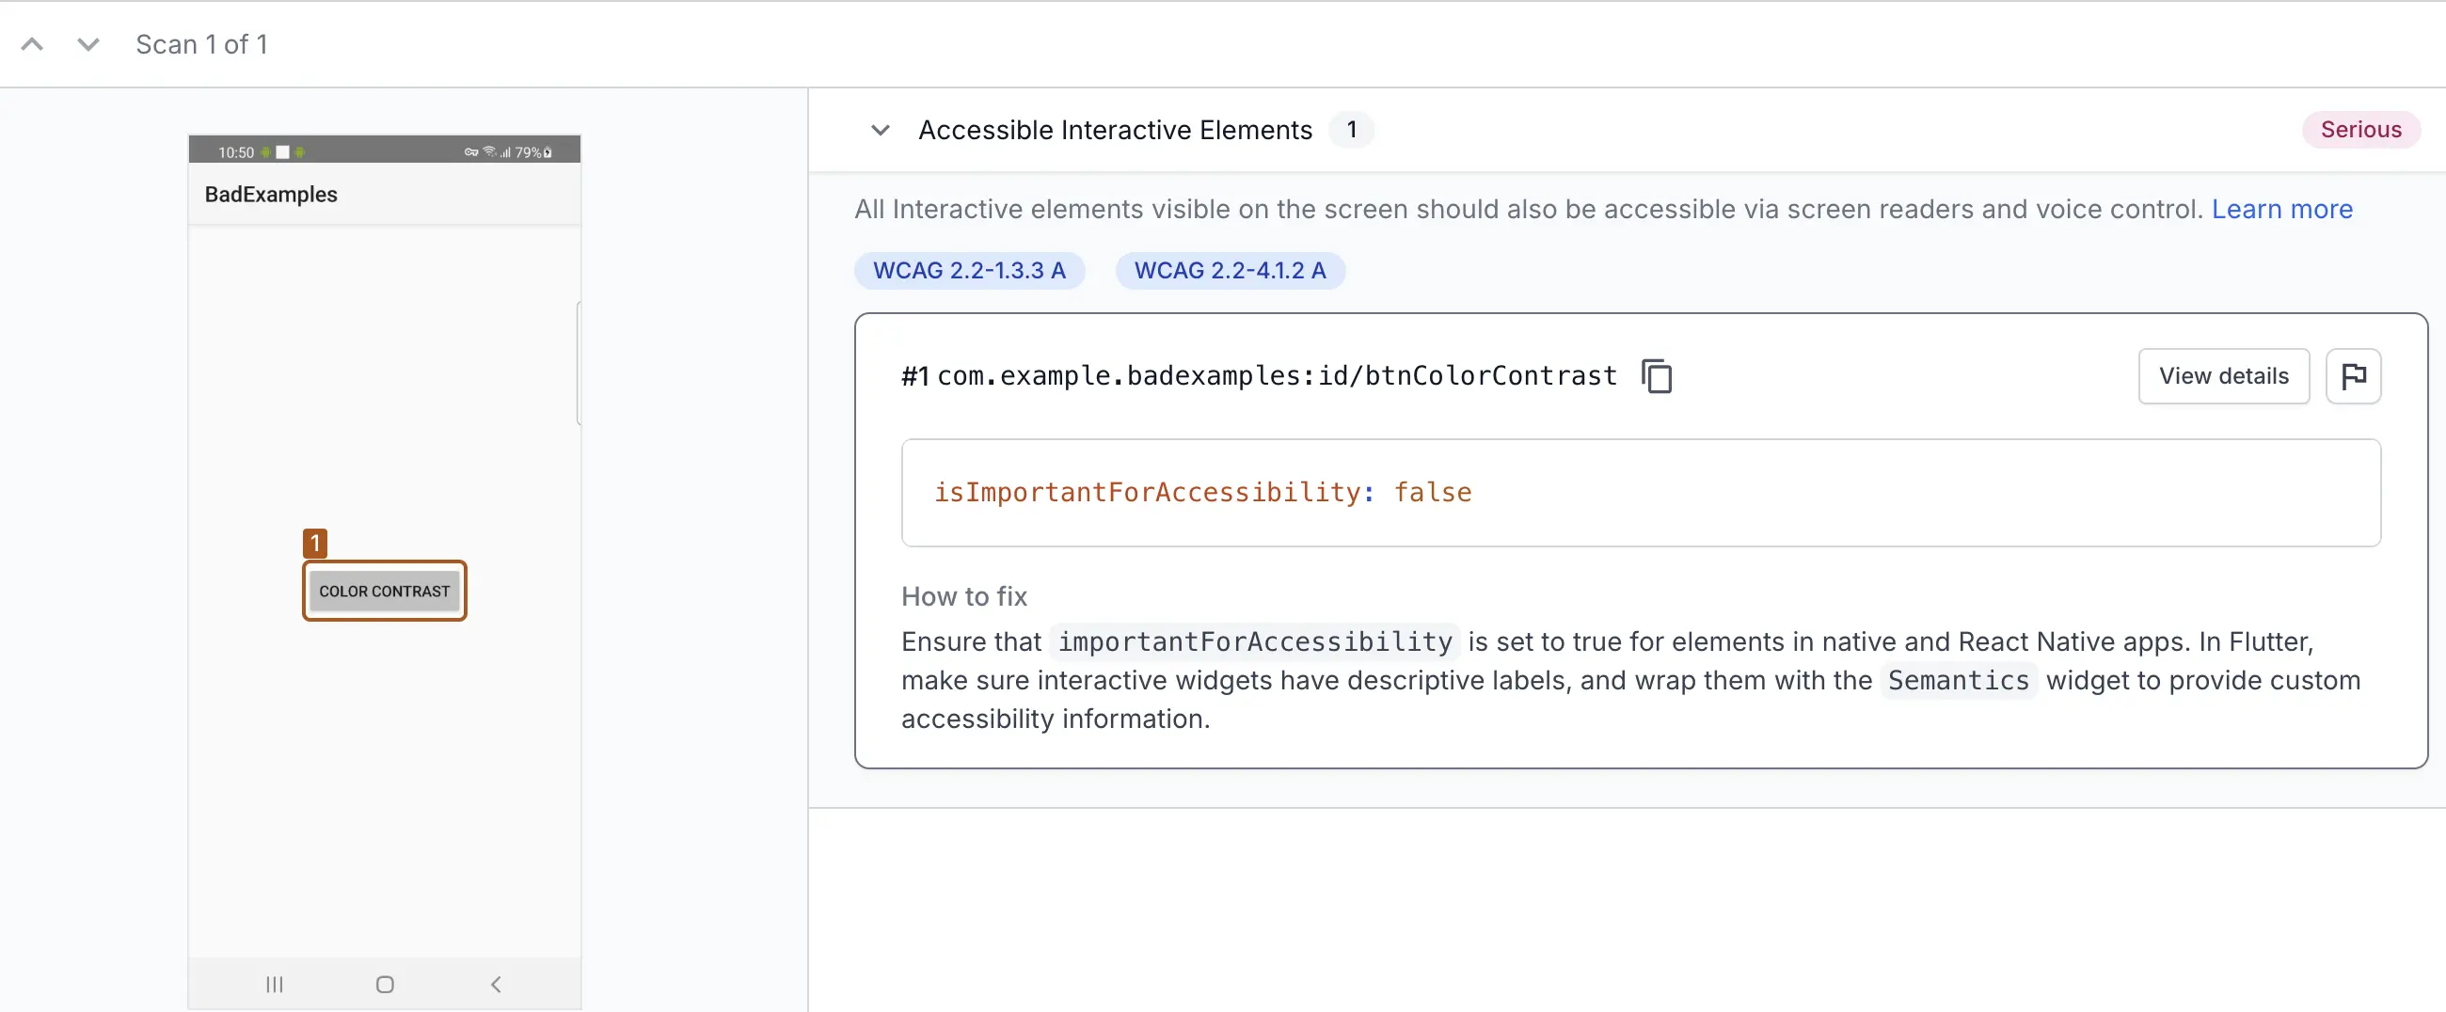This screenshot has width=2446, height=1012.
Task: Select the WCAG 2.2-1.3.3 A tag
Action: tap(969, 271)
